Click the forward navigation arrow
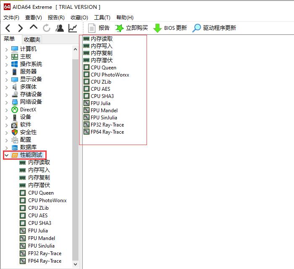 [20, 28]
